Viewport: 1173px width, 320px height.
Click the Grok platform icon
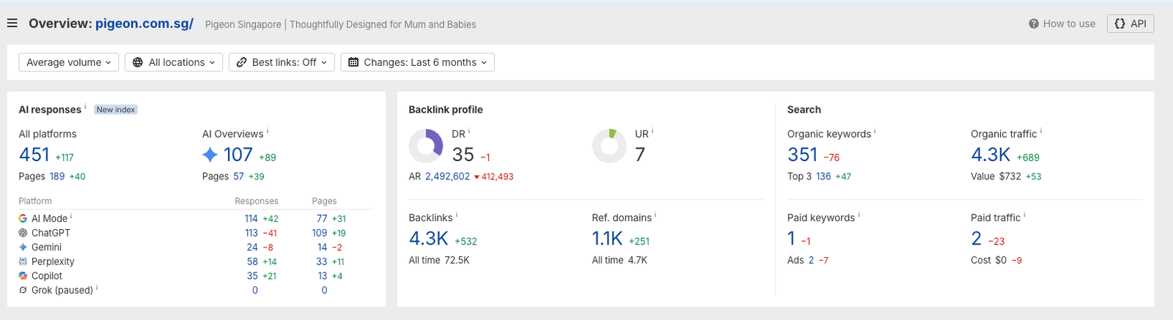(x=23, y=290)
